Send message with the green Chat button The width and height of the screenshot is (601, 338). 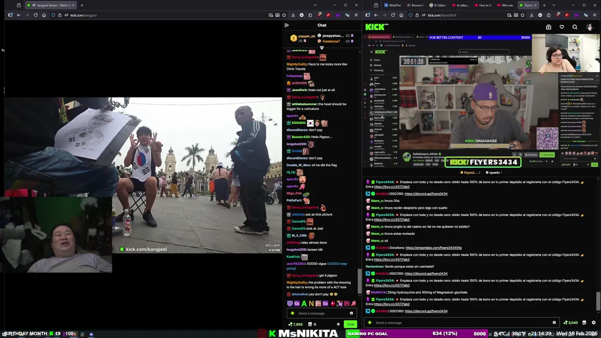coord(350,324)
